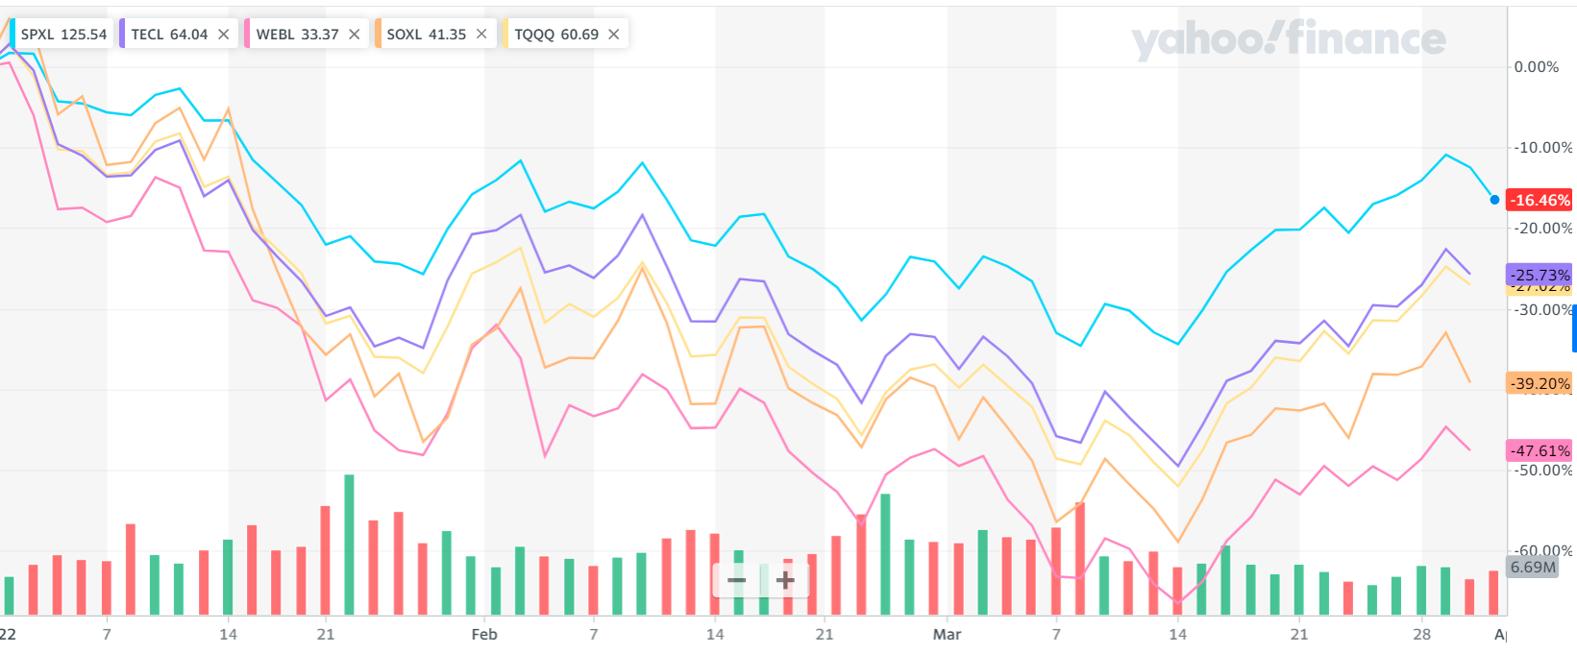Click the pink -47.61% price label
1577x654 pixels.
pos(1540,450)
